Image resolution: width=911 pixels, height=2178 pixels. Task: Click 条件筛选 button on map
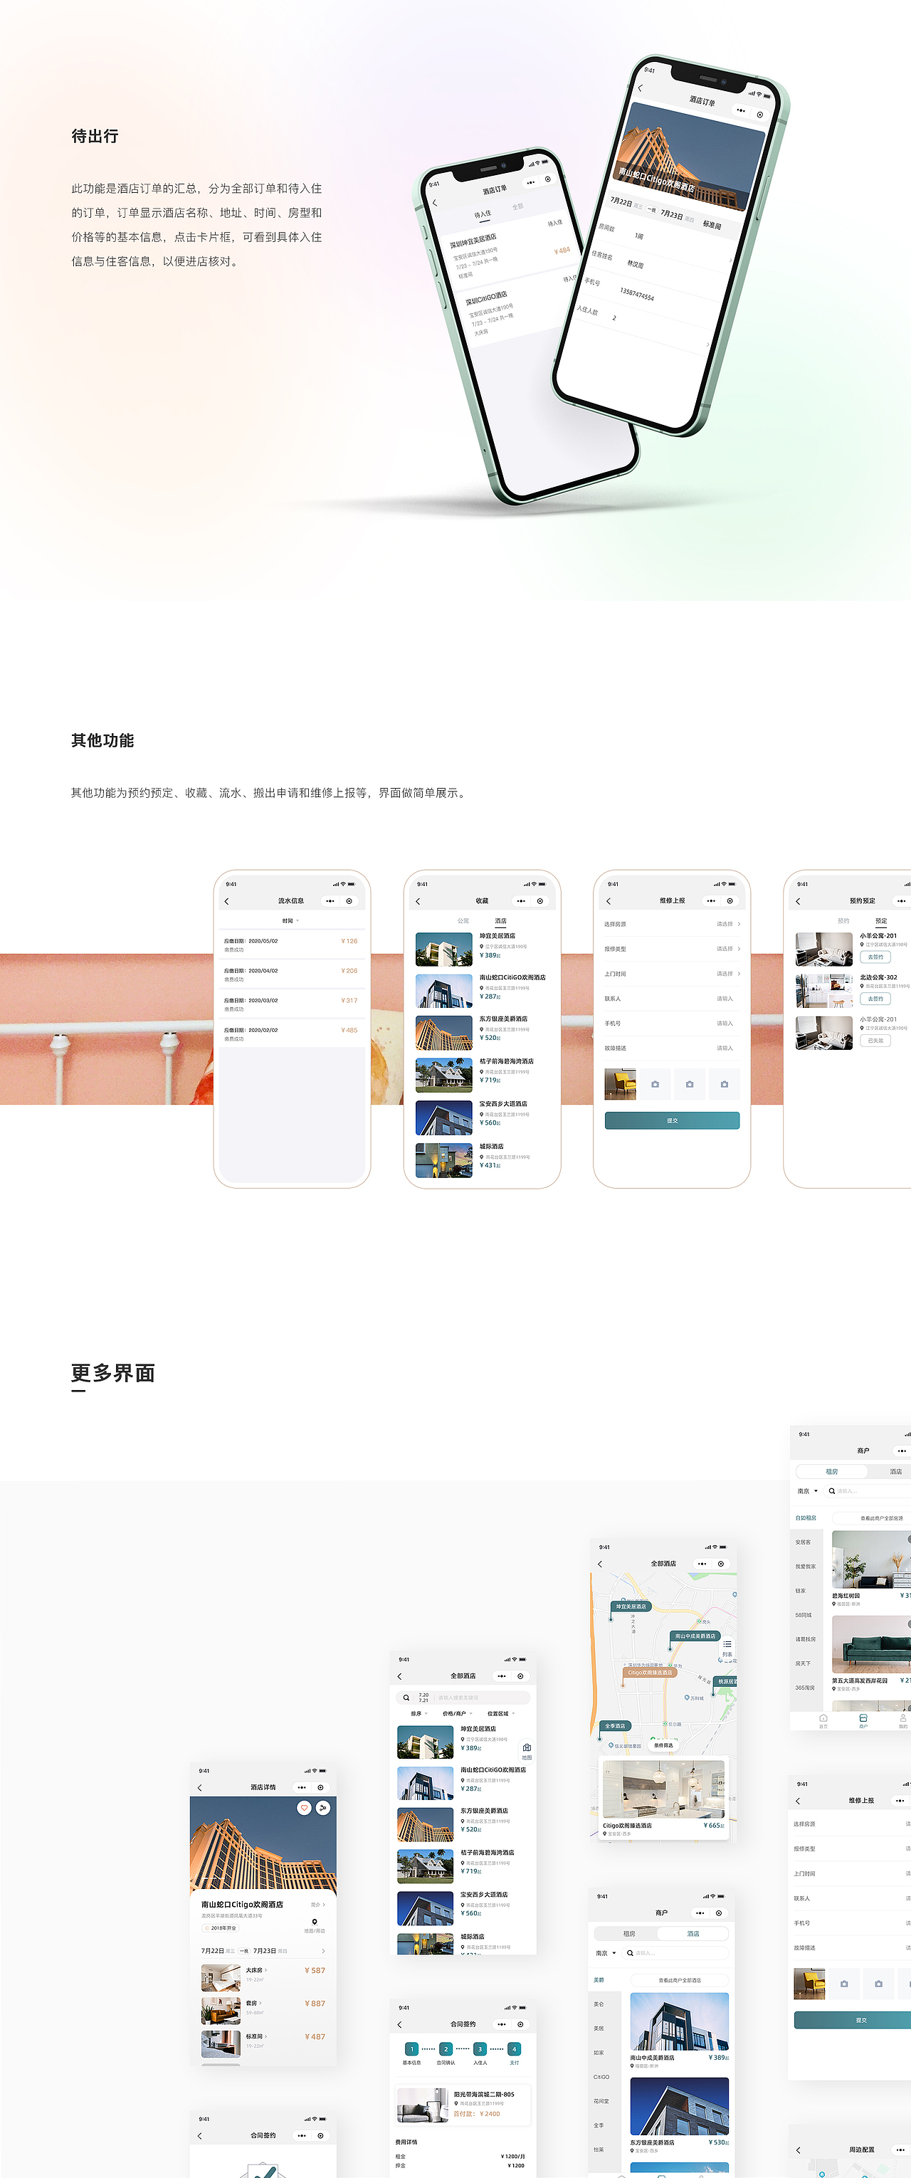click(x=663, y=1745)
